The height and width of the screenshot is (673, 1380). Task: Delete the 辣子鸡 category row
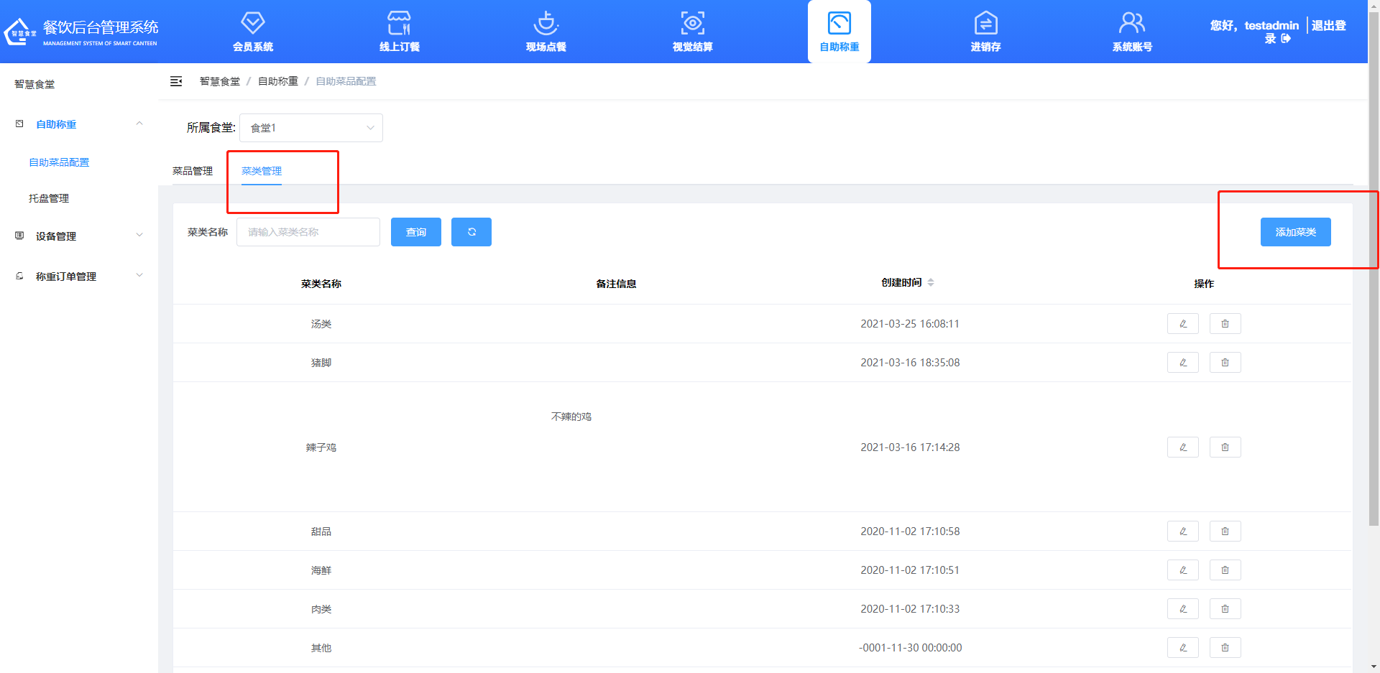coord(1225,447)
